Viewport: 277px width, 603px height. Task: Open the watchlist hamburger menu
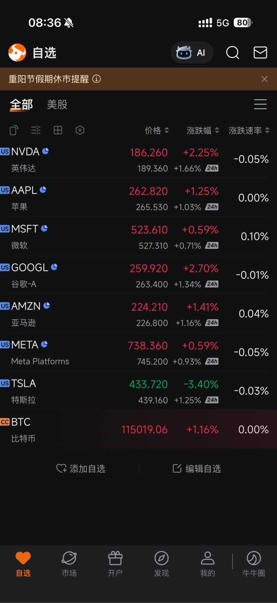(x=260, y=104)
